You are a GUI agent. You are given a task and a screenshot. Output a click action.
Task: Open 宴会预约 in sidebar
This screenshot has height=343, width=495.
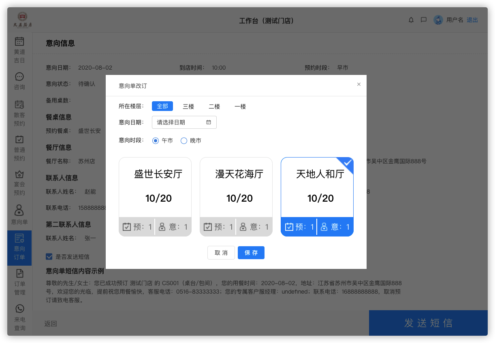tap(19, 183)
